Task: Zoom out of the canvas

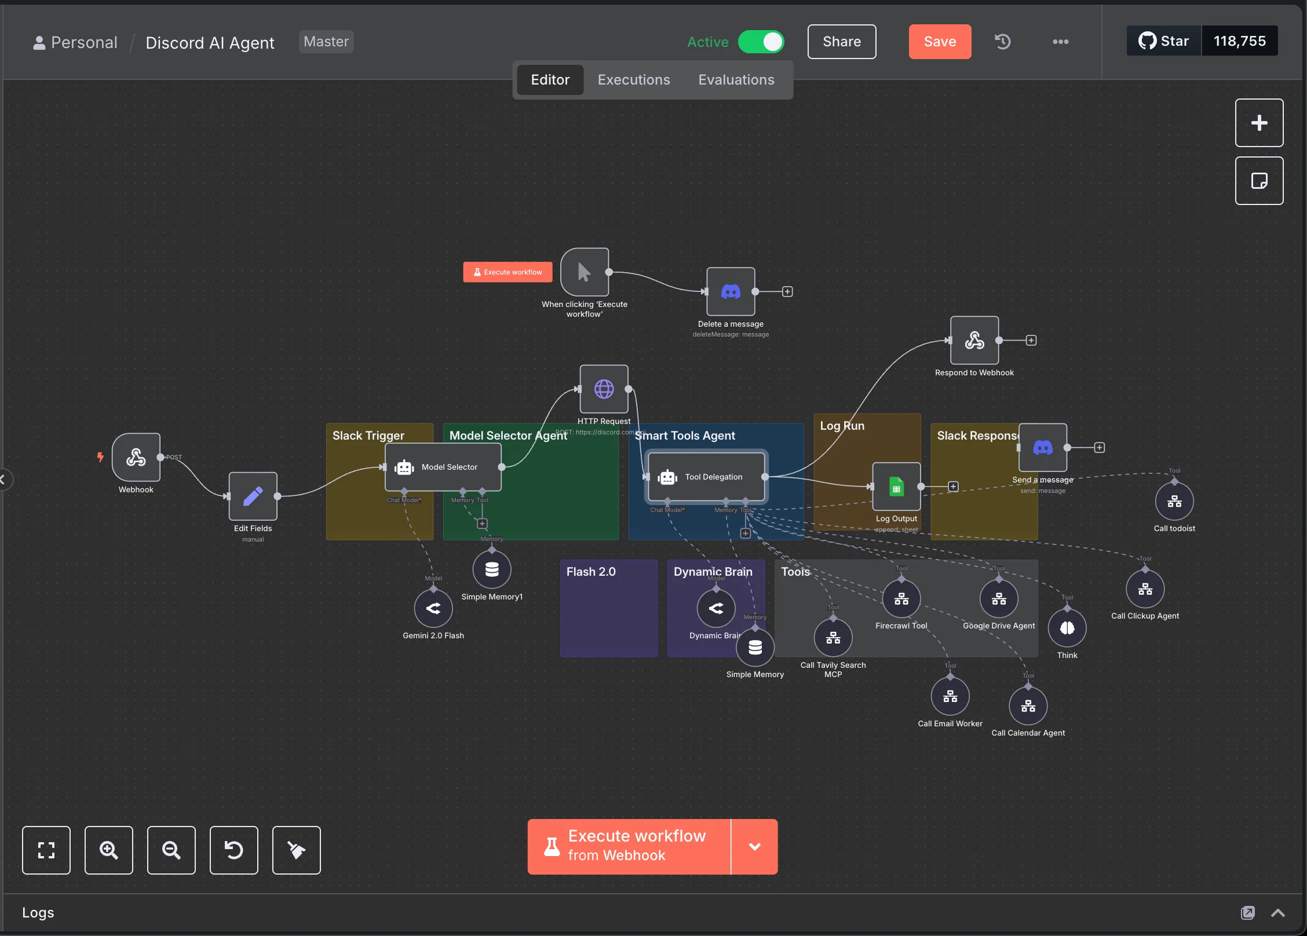Action: (x=171, y=850)
